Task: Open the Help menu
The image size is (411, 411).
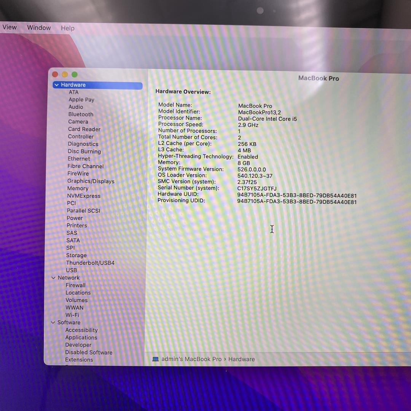Action: pos(68,28)
